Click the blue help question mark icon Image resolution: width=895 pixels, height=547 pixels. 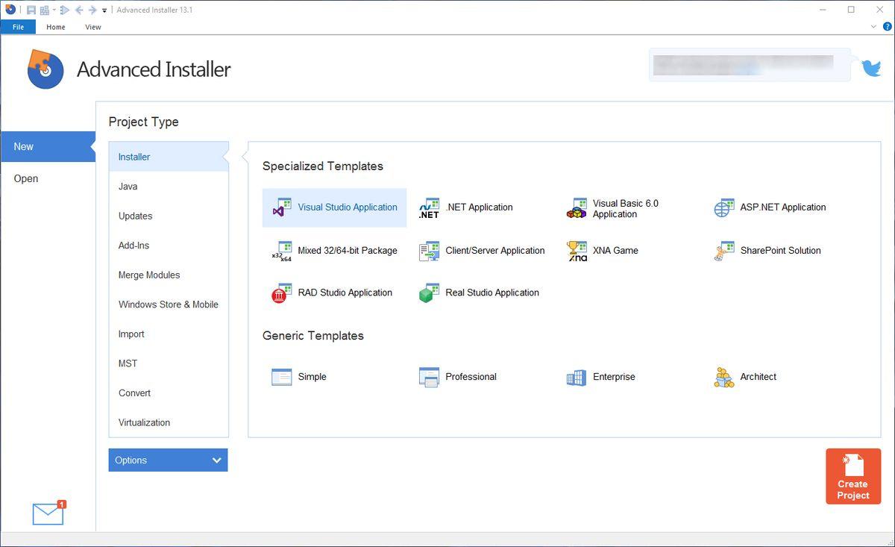pyautogui.click(x=887, y=27)
